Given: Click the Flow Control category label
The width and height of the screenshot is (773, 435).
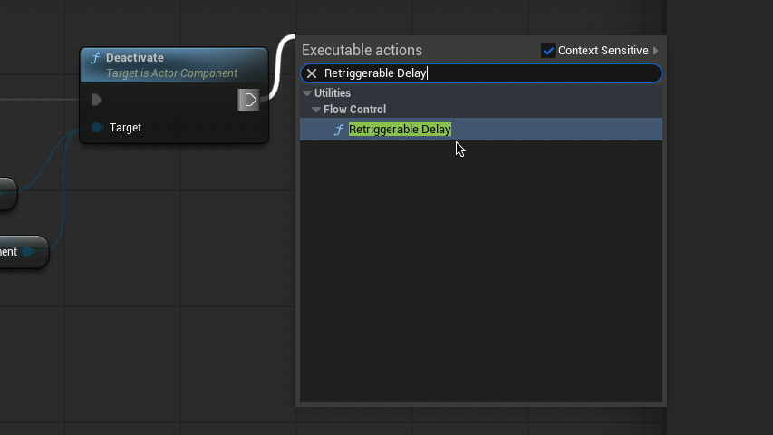Looking at the screenshot, I should [354, 110].
